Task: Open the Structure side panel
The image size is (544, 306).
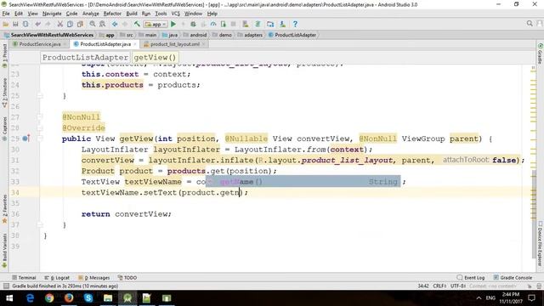Action: [4, 93]
